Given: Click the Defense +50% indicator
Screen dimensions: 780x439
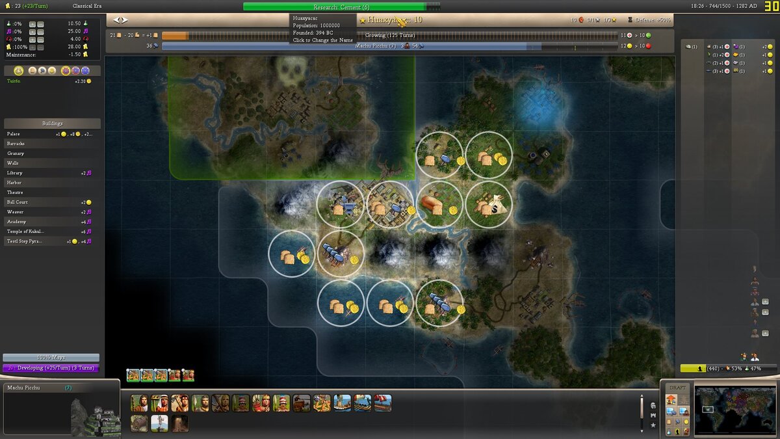Looking at the screenshot, I should 650,20.
